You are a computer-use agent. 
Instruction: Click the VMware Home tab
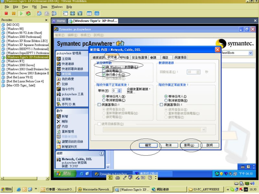[59, 21]
